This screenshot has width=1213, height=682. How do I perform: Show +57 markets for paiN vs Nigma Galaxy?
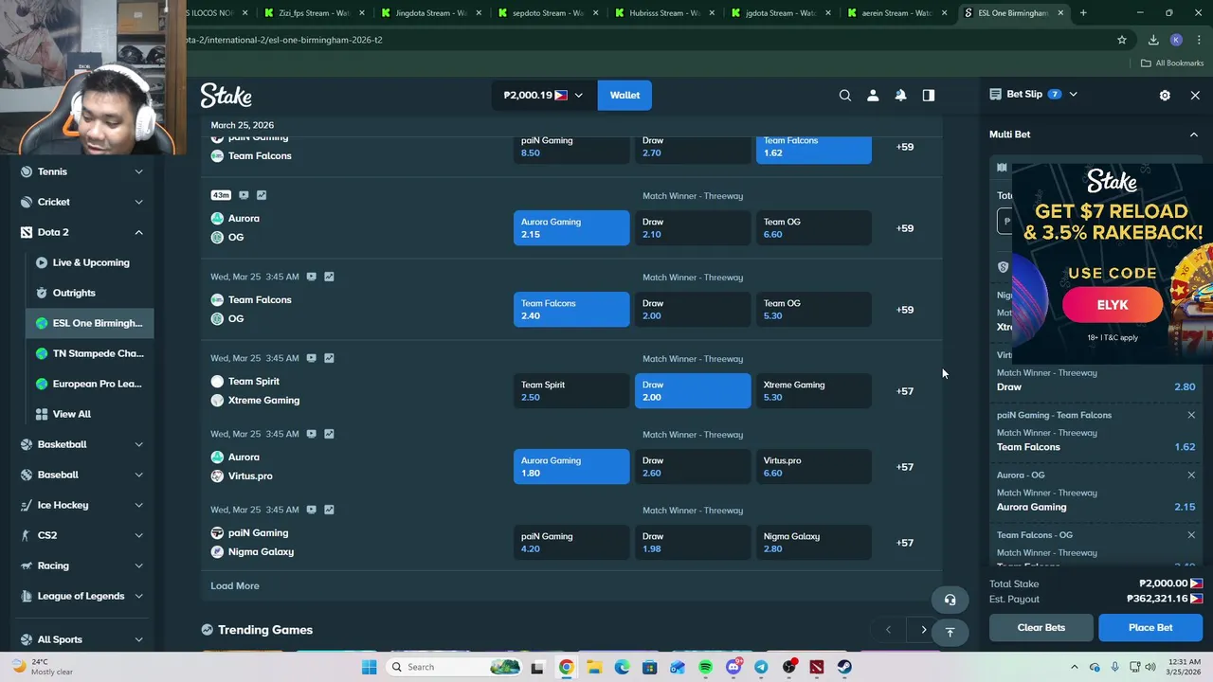905,543
